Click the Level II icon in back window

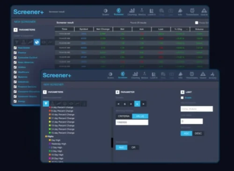pyautogui.click(x=152, y=12)
